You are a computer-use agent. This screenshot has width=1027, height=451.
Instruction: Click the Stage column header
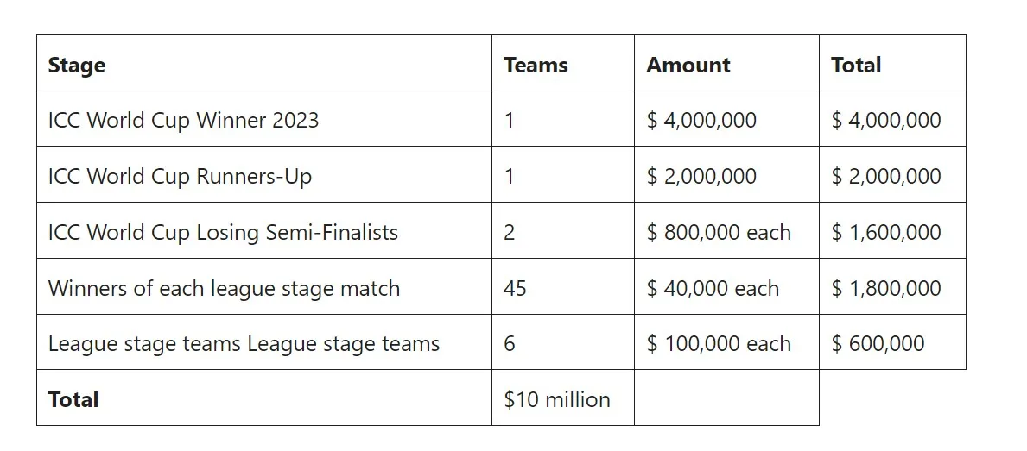[x=264, y=64]
